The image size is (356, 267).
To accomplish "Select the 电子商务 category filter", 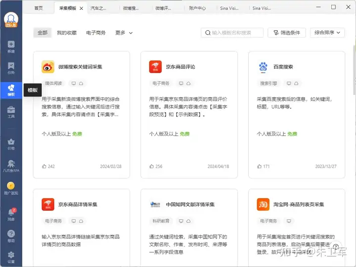I will (x=96, y=33).
